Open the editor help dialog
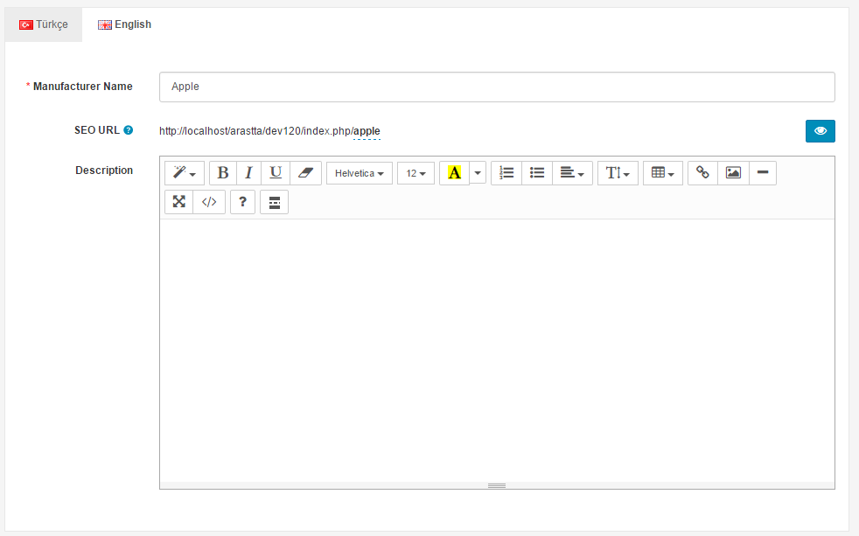Viewport: 859px width, 536px height. click(242, 202)
